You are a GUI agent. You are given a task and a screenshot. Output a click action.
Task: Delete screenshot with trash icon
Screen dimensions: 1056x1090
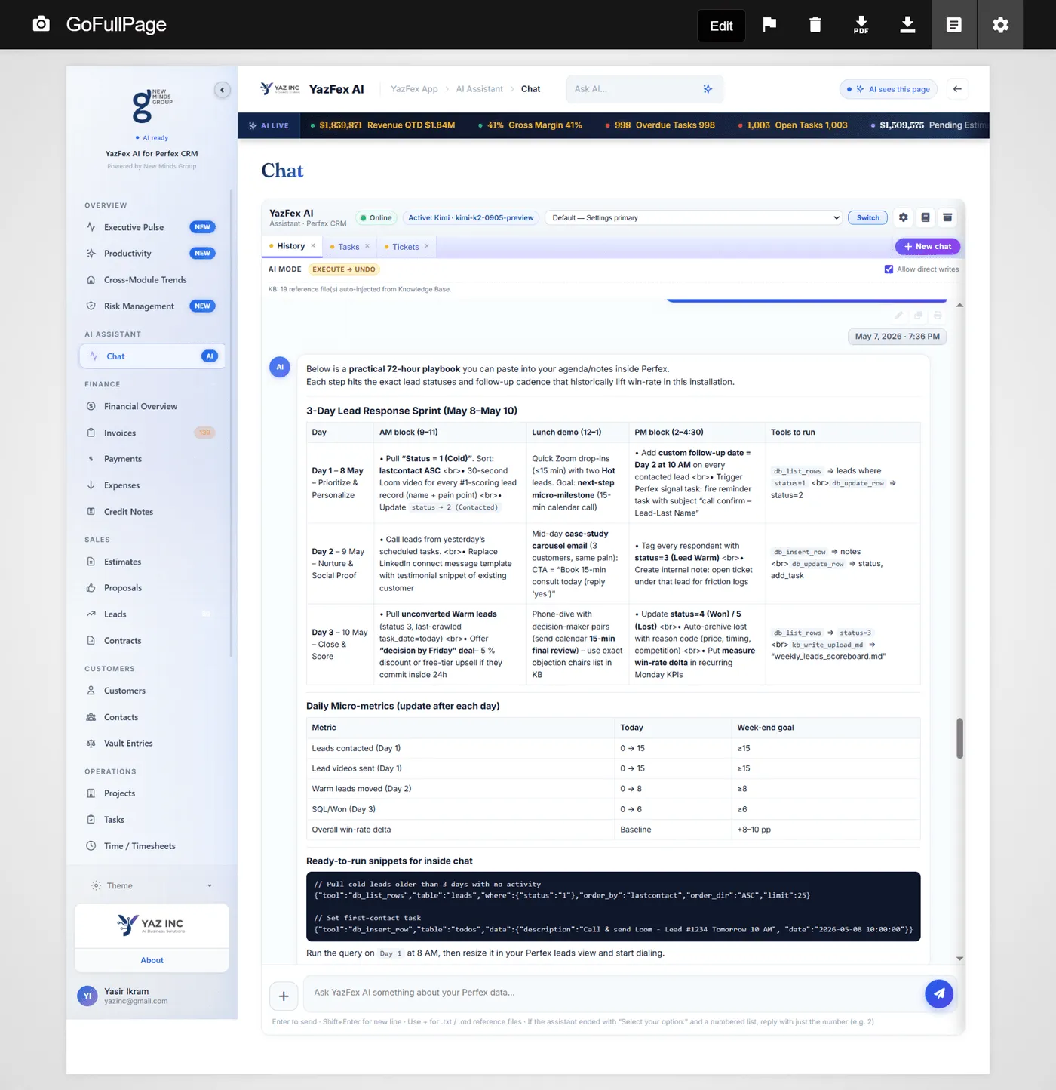(x=815, y=25)
